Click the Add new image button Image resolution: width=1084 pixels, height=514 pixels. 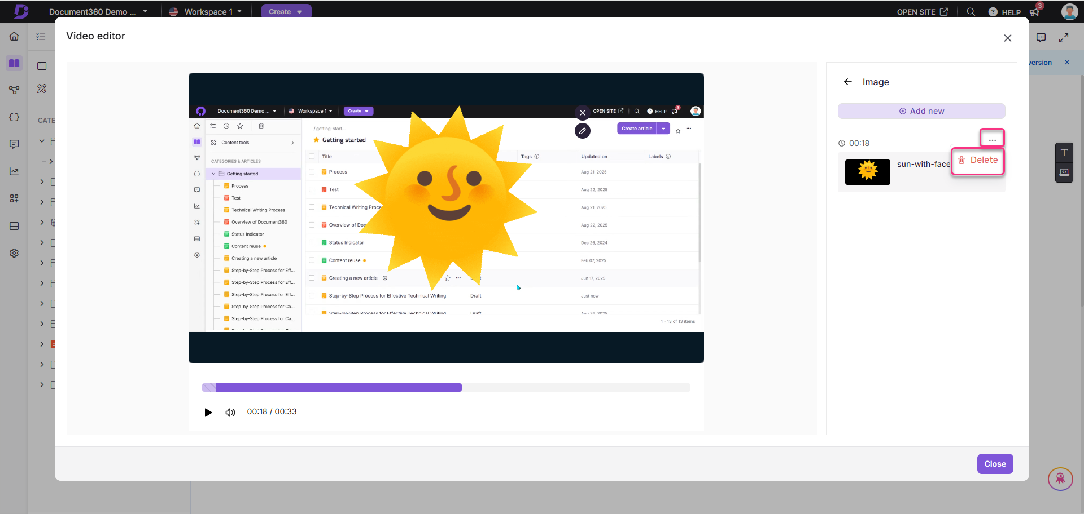[x=921, y=111]
